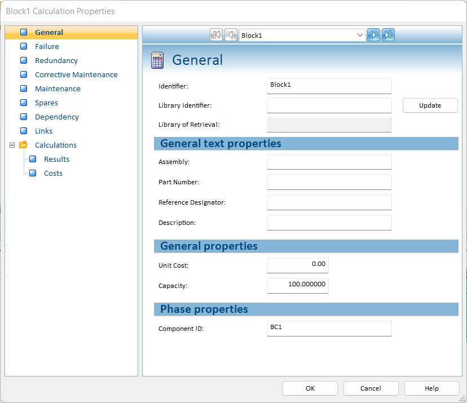The width and height of the screenshot is (467, 403).
Task: Go to first block record arrow
Action: click(x=216, y=35)
